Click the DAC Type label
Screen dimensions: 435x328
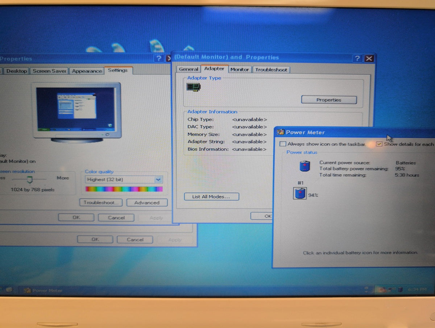pyautogui.click(x=200, y=127)
